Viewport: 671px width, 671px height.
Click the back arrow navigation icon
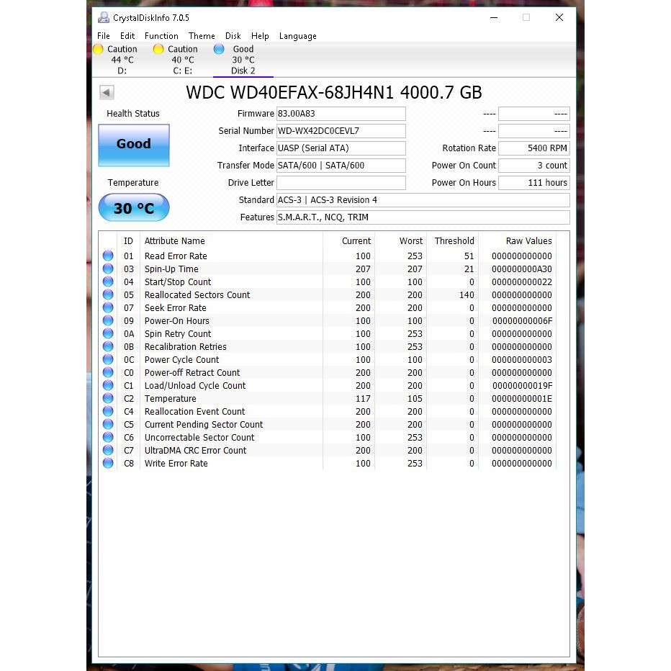coord(106,92)
